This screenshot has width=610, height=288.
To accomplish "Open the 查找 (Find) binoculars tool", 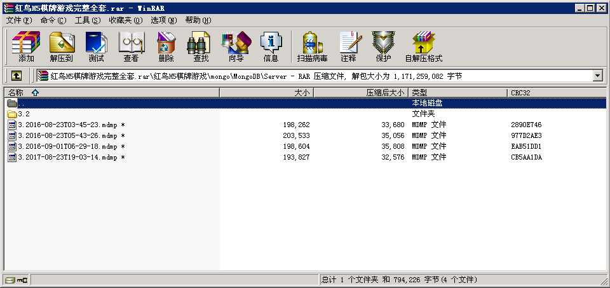I will [x=201, y=46].
